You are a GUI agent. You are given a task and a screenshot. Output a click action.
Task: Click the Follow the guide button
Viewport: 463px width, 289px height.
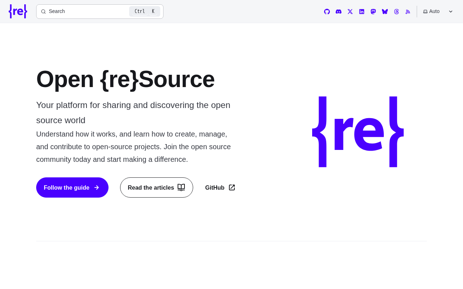(72, 187)
